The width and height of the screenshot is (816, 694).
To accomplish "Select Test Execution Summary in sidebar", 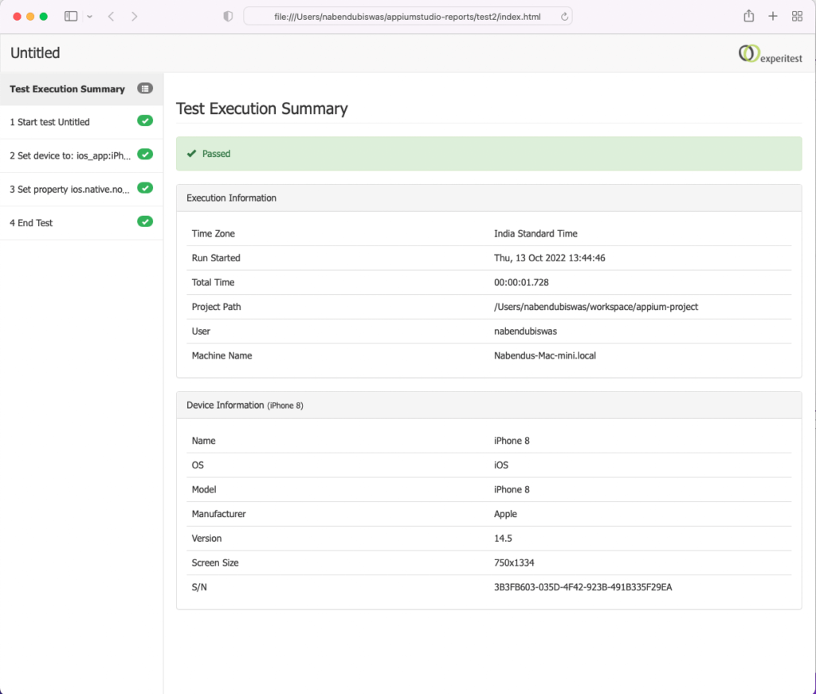I will pos(68,88).
